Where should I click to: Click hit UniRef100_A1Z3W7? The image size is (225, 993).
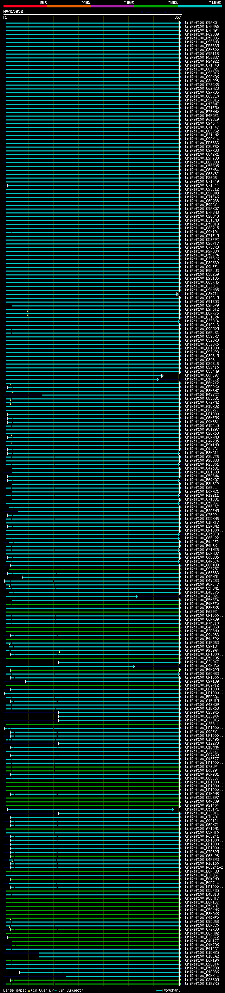[202, 104]
